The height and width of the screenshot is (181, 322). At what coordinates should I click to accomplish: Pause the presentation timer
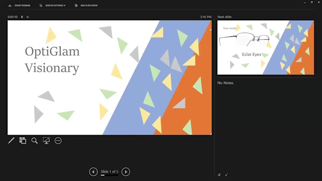[22, 17]
